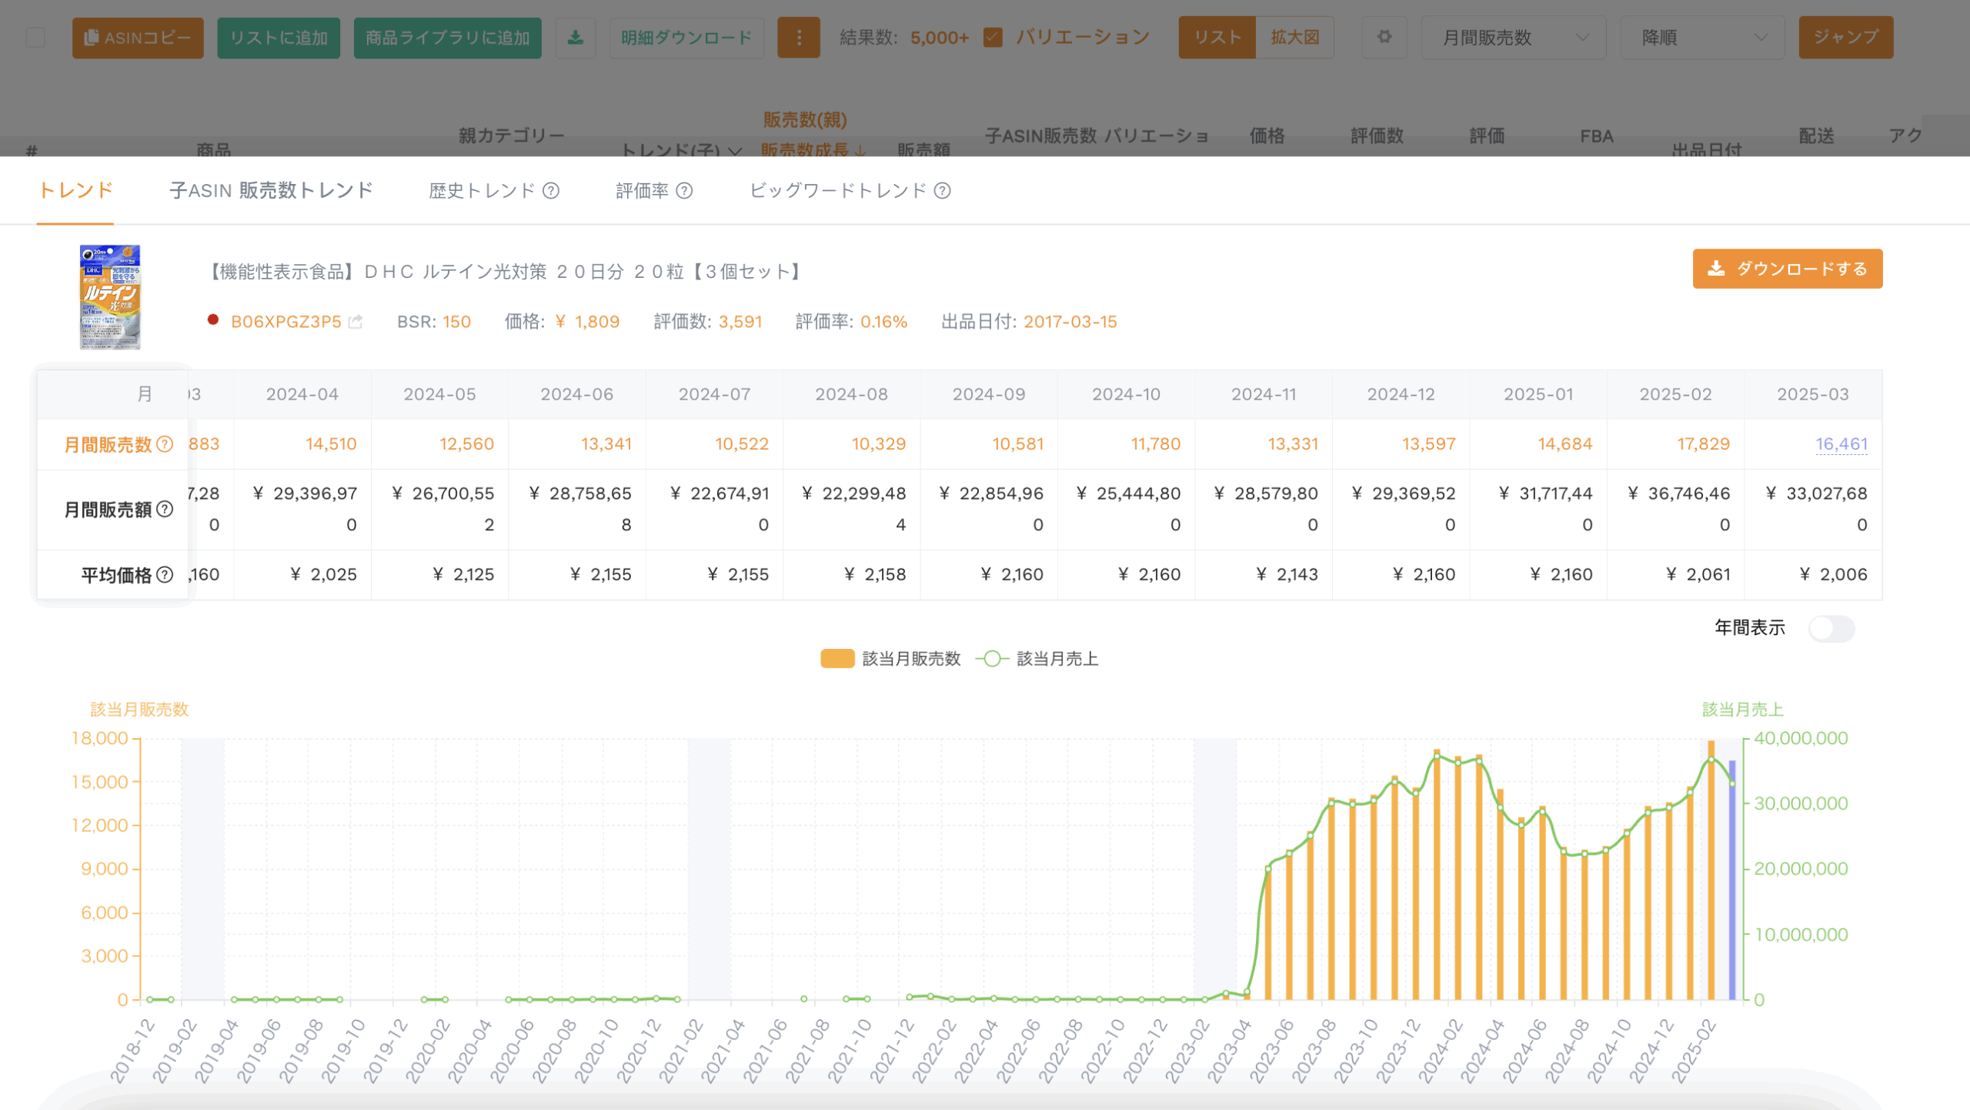Click the 評価数 value 3,591
This screenshot has width=1970, height=1110.
point(740,322)
